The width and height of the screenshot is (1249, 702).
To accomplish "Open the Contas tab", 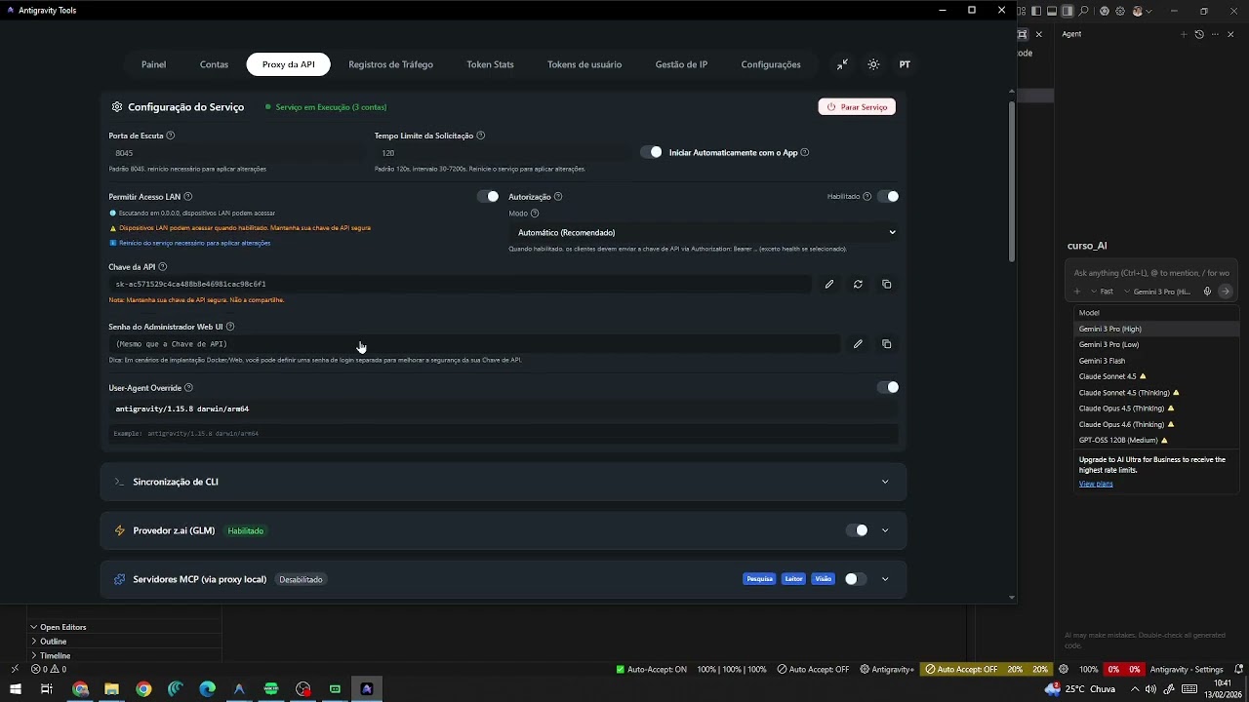I will 215,64.
